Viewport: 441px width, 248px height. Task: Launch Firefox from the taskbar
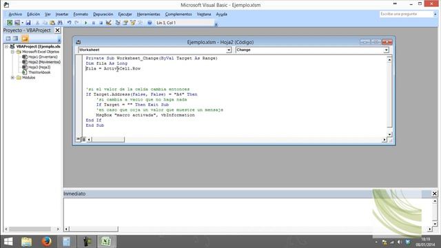[46, 242]
